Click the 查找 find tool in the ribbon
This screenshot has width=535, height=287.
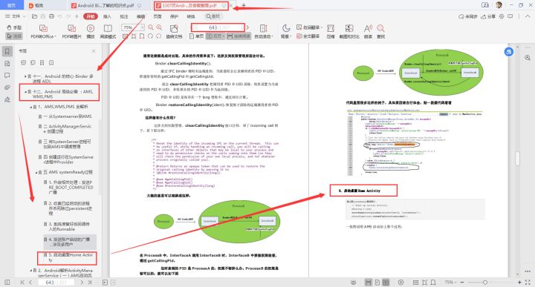point(380,32)
